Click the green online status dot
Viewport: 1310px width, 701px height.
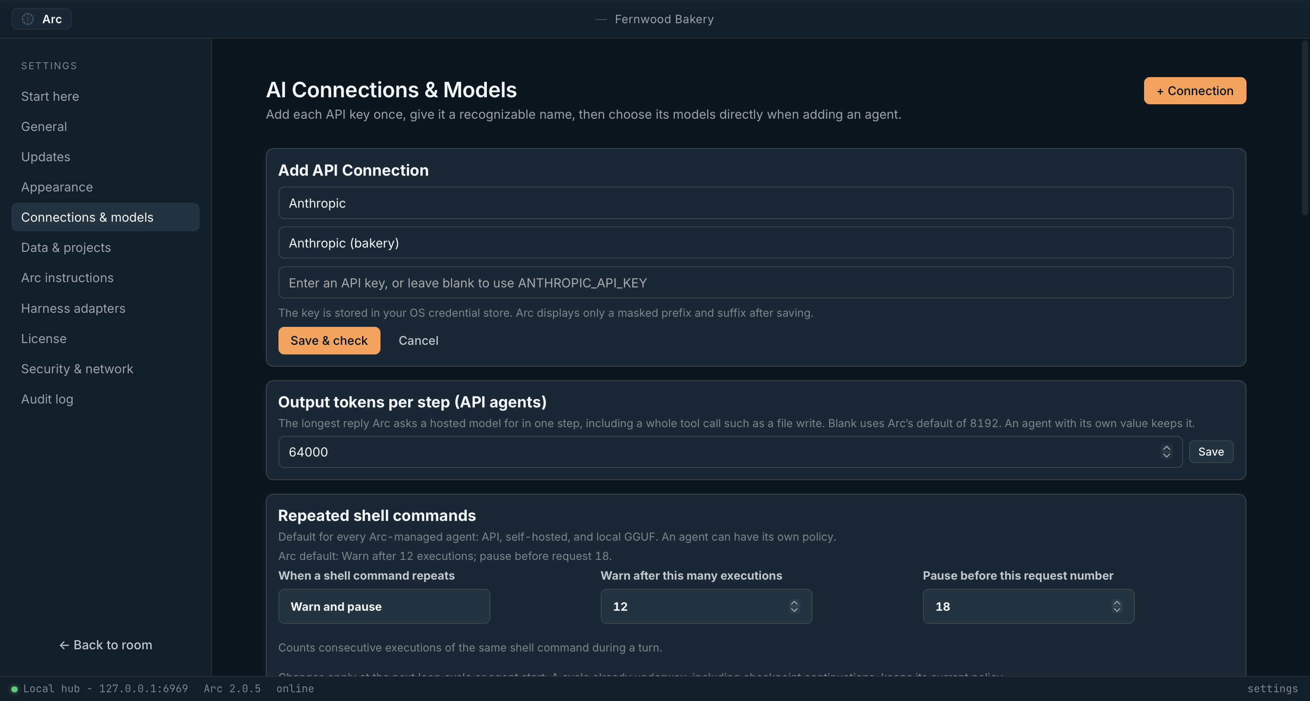14,689
